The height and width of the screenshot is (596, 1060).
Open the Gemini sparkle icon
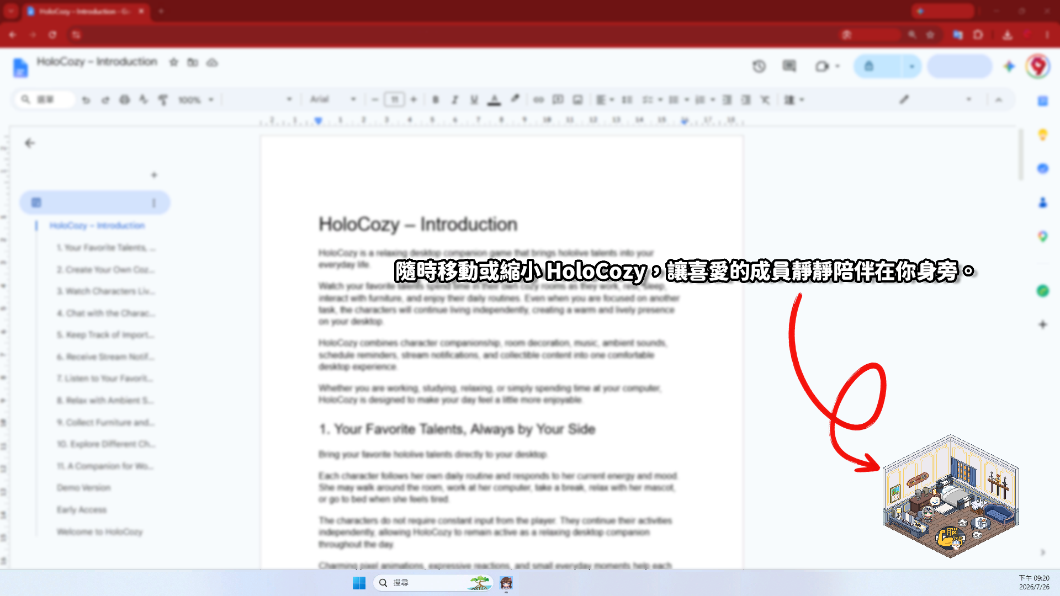pos(1009,66)
